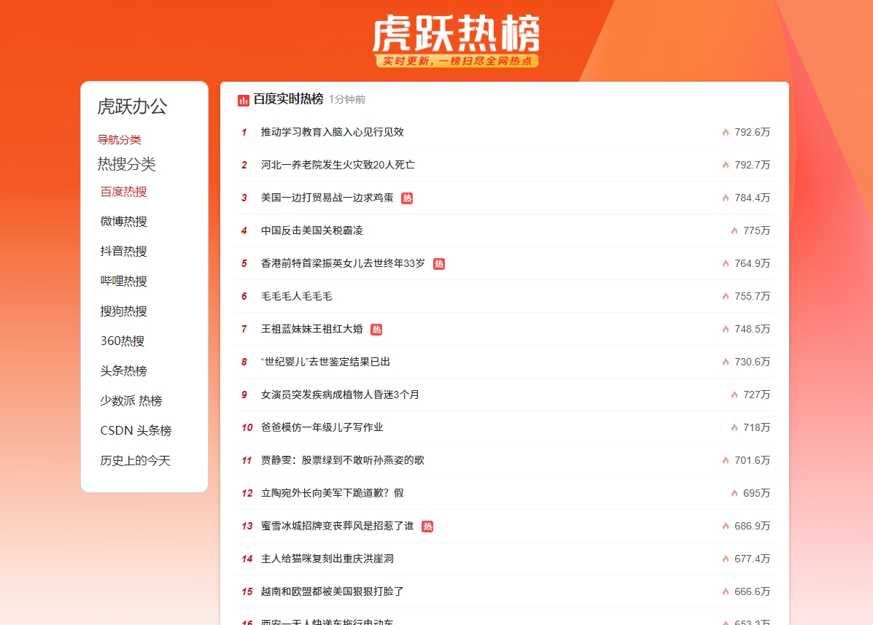Click heat value 718万

click(756, 428)
